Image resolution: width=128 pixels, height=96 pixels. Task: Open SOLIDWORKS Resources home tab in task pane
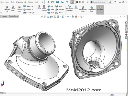[x=126, y=23]
